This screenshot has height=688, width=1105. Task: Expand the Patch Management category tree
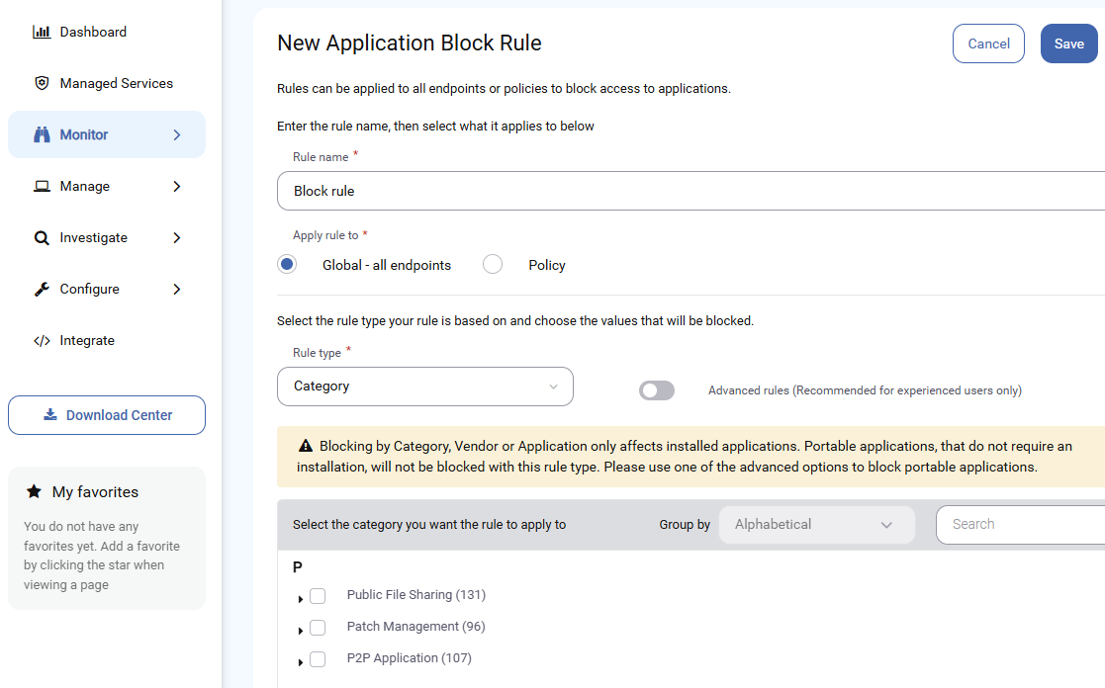click(x=300, y=631)
